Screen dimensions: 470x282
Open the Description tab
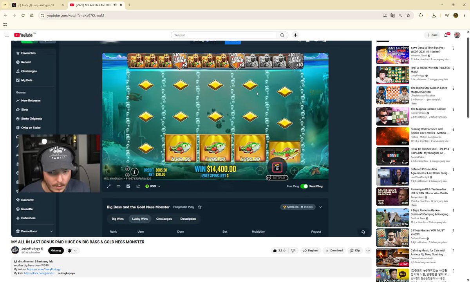tap(188, 219)
